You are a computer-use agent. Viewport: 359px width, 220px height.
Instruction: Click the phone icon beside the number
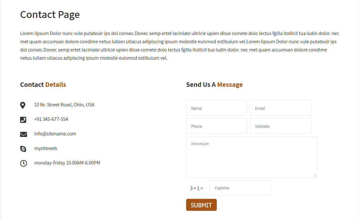tap(23, 120)
